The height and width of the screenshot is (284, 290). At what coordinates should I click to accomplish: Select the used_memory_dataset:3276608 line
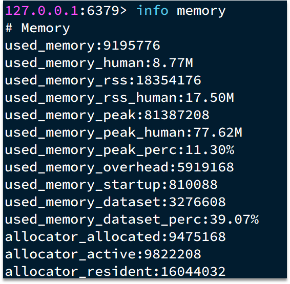[115, 202]
